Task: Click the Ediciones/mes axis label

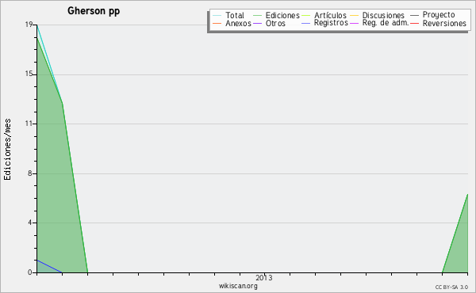Action: pos(7,150)
